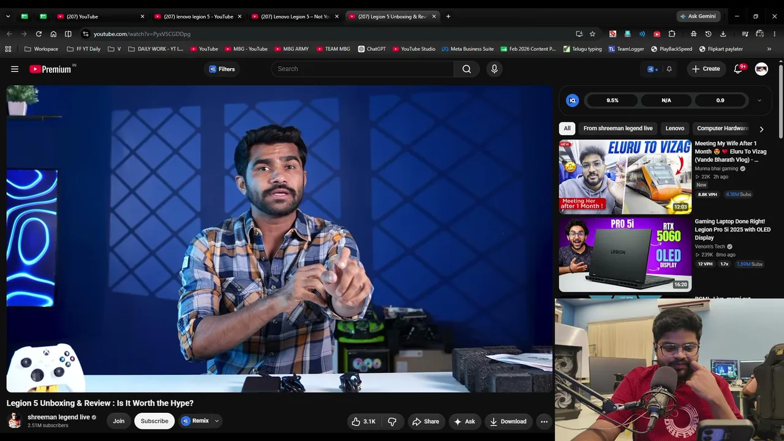Show more category chips with the right arrow
This screenshot has width=784, height=441.
pyautogui.click(x=761, y=129)
